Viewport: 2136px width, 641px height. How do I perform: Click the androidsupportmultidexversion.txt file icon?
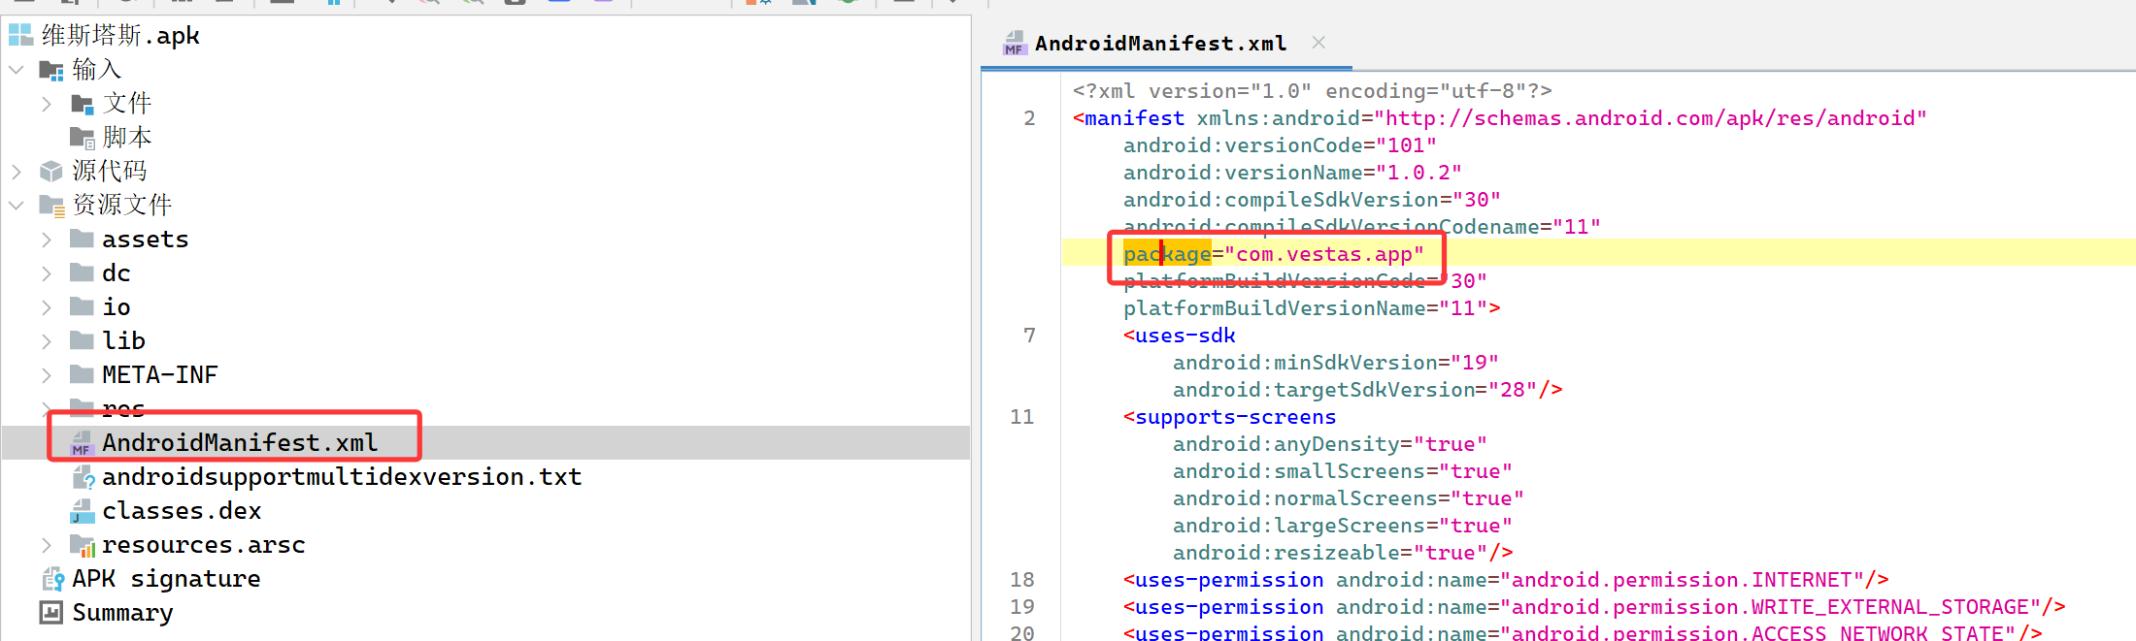(x=83, y=477)
